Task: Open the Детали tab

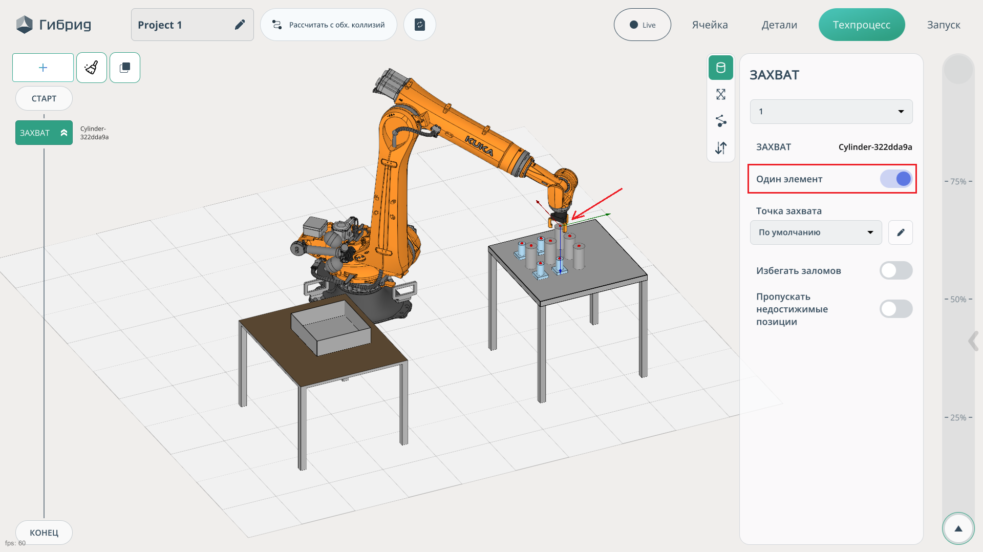Action: pos(779,25)
